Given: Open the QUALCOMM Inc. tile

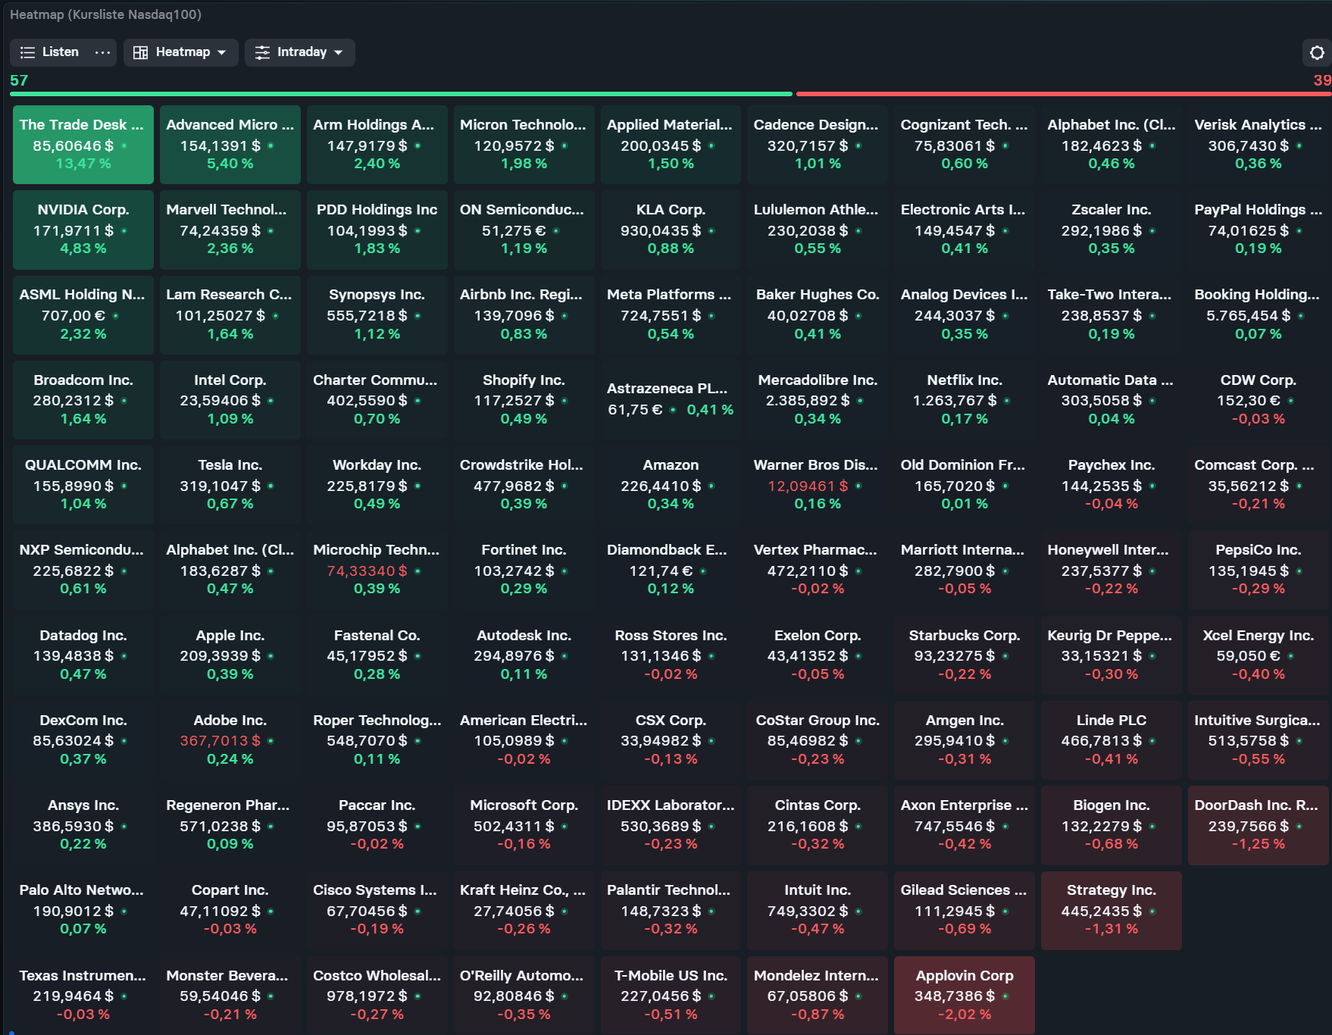Looking at the screenshot, I should [83, 484].
